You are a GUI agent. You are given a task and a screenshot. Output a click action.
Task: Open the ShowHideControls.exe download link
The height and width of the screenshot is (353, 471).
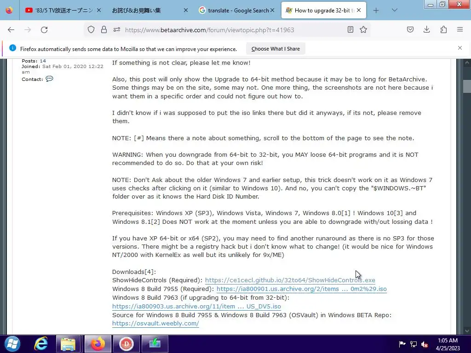(290, 280)
